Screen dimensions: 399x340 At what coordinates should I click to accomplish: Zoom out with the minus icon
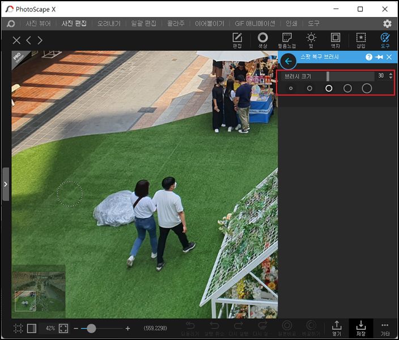point(76,328)
